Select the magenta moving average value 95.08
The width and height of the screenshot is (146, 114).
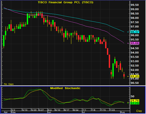click(x=135, y=43)
